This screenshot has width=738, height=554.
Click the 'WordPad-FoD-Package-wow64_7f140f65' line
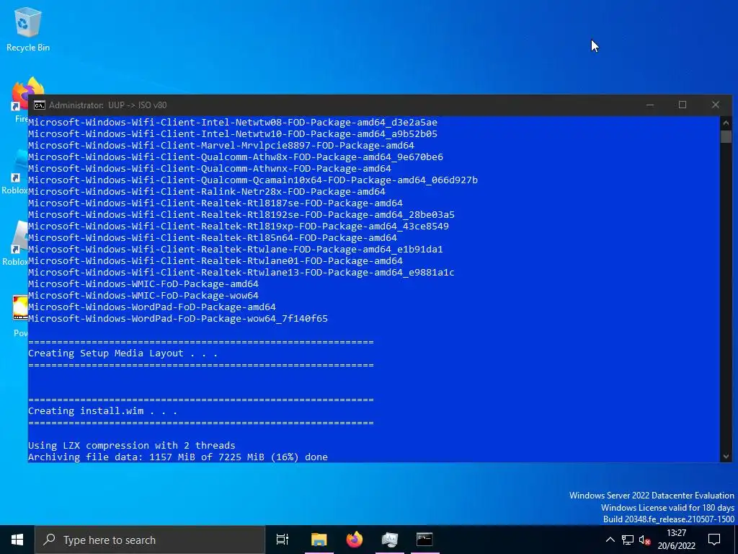pyautogui.click(x=178, y=318)
